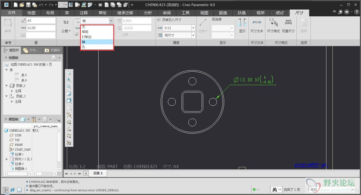Open the Learning Connector graduation cap icon
Screen dimensions: 361x195
pyautogui.click(x=347, y=12)
